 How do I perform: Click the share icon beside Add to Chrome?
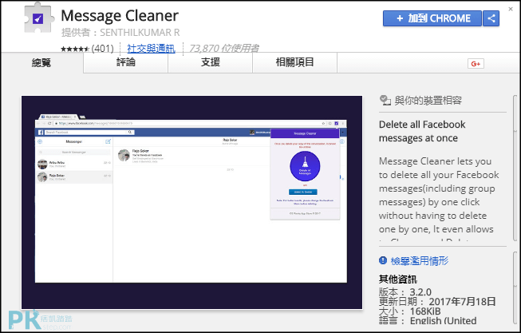[491, 18]
